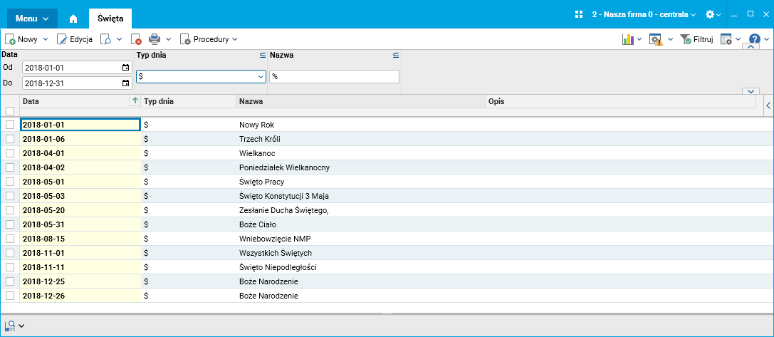Viewport: 774px width, 337px height.
Task: Check the row for Święto Niepodległości
Action: (10, 267)
